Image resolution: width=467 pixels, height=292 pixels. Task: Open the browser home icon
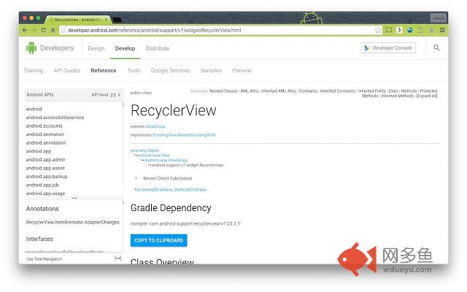click(53, 30)
